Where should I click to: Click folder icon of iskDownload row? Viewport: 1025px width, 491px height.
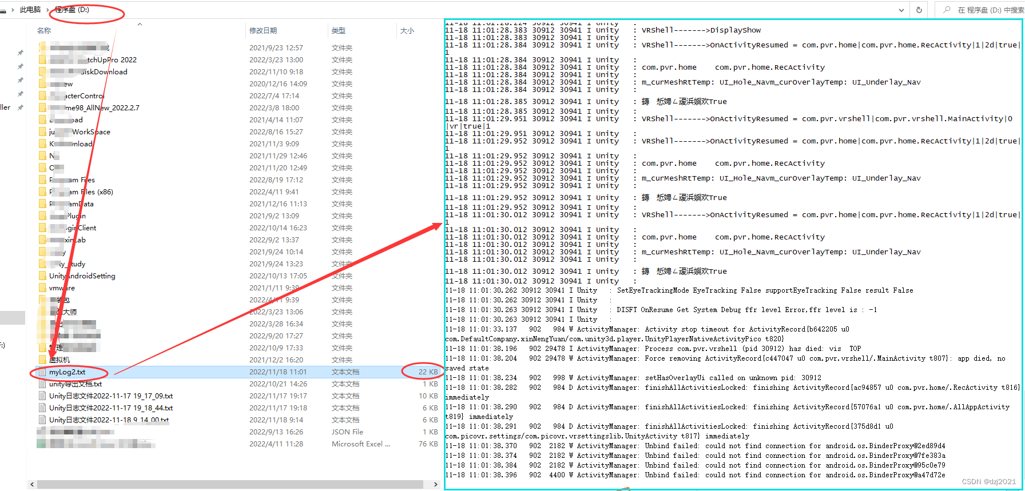click(42, 71)
